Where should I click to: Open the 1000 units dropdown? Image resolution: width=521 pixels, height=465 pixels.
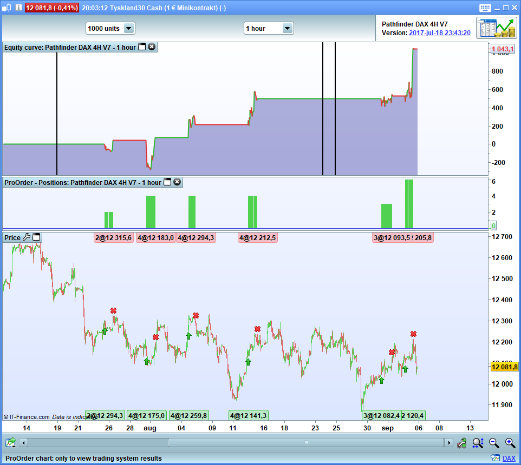pos(110,29)
